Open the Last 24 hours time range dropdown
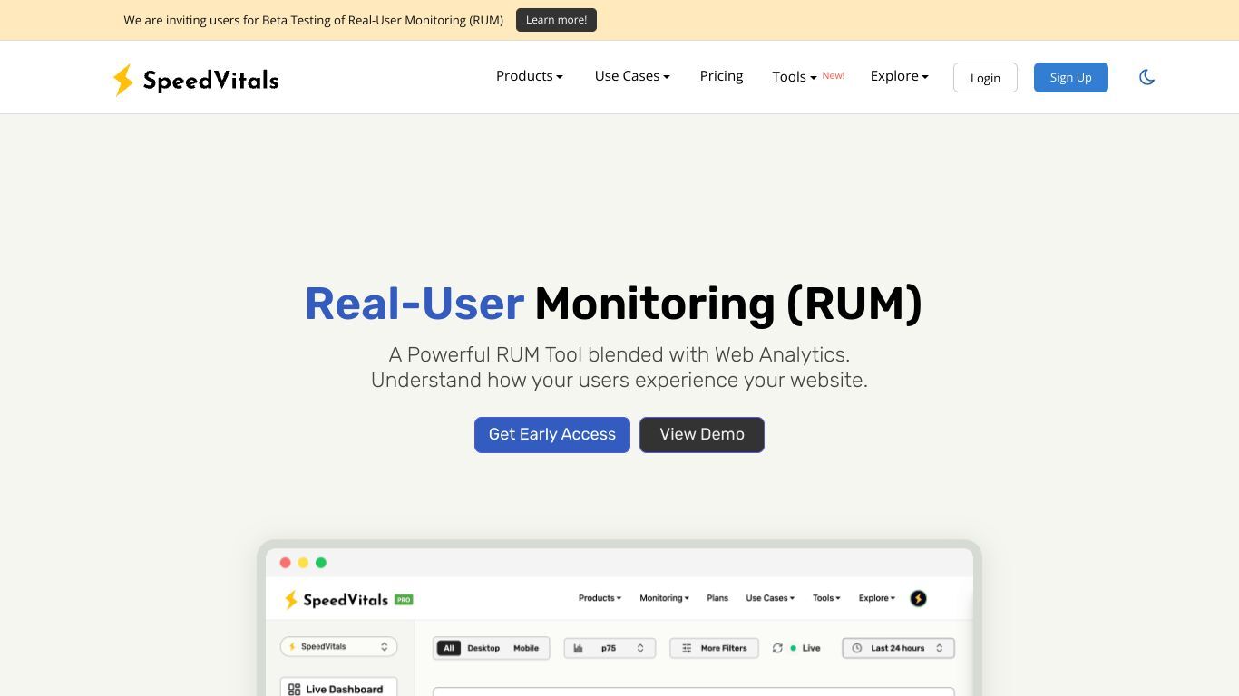Image resolution: width=1239 pixels, height=696 pixels. tap(898, 648)
